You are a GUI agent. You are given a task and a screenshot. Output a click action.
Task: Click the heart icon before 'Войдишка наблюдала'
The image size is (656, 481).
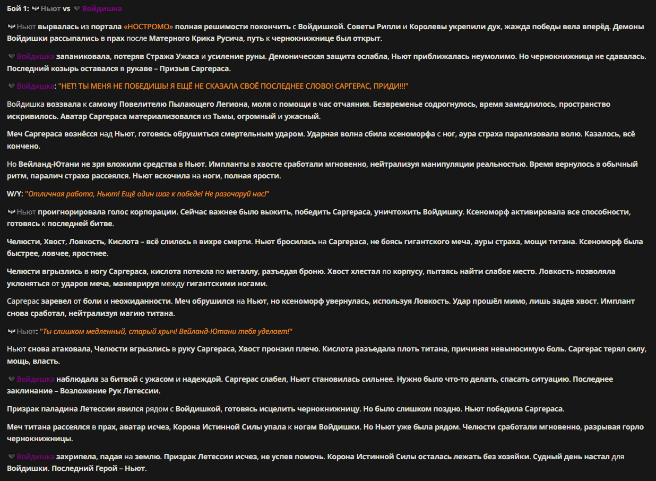click(11, 379)
